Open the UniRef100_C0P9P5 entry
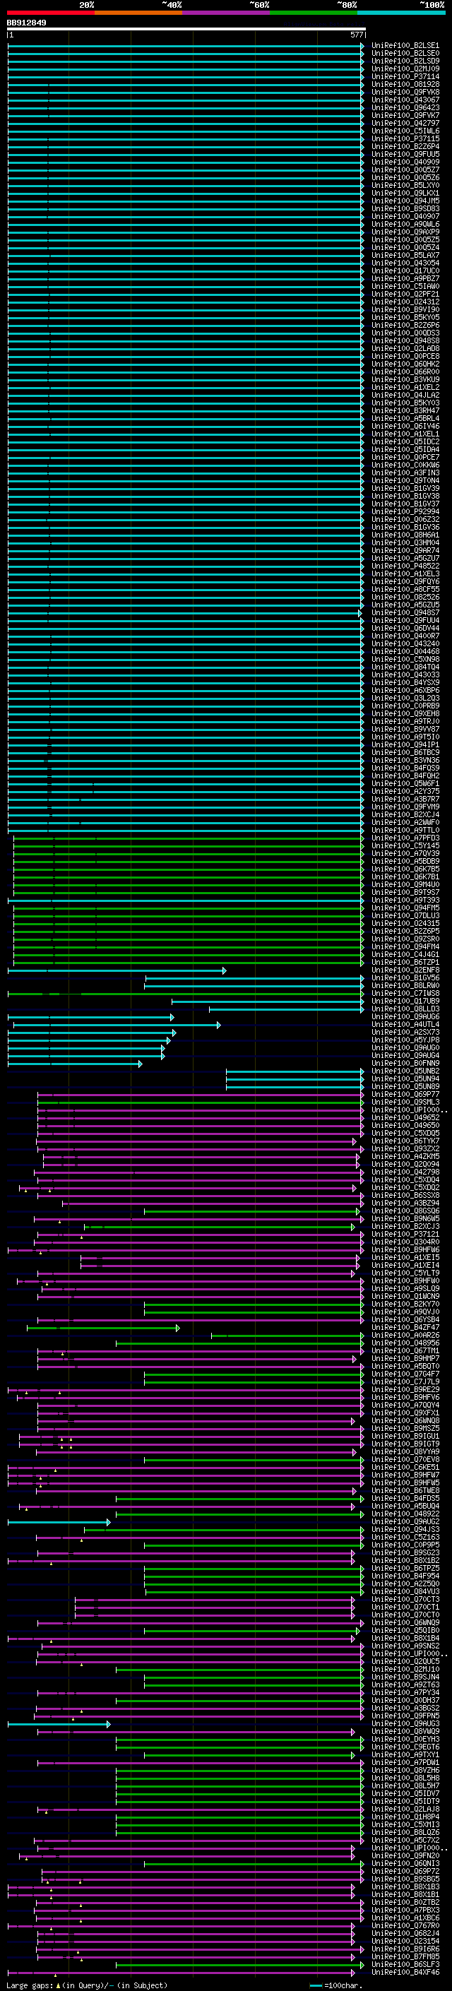452x1991 pixels. pyautogui.click(x=405, y=1545)
